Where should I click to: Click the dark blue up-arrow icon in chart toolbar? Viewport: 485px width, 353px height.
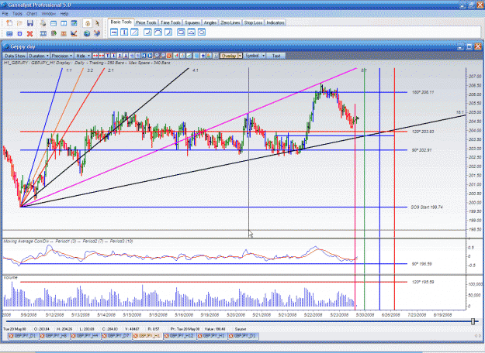(203, 56)
